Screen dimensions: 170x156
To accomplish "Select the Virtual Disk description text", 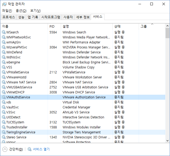I will 71,102.
